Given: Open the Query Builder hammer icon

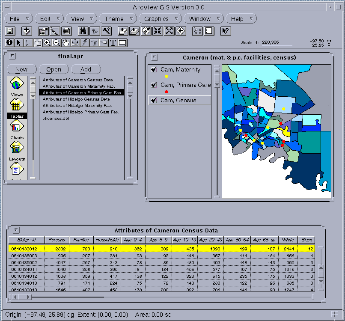Looking at the screenshot, I should (106, 31).
